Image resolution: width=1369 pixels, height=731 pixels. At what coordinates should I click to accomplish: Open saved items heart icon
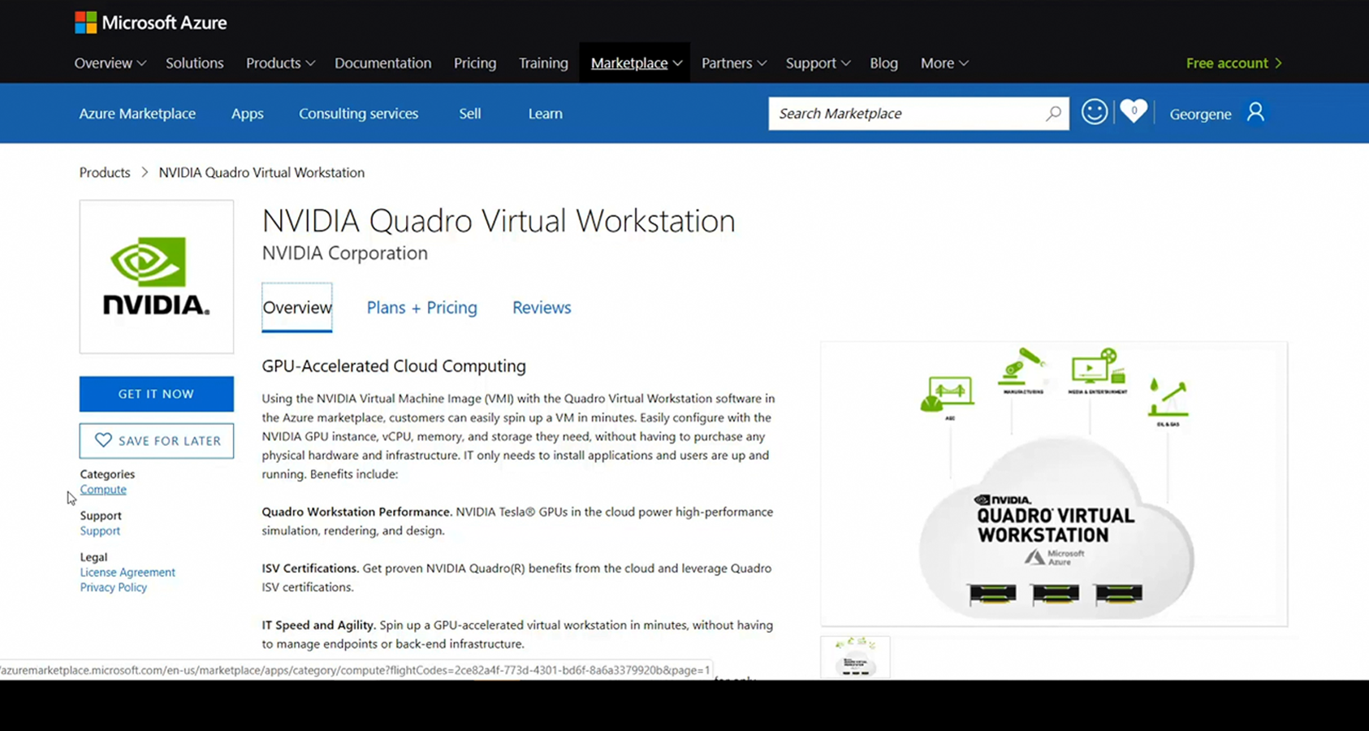click(x=1134, y=111)
